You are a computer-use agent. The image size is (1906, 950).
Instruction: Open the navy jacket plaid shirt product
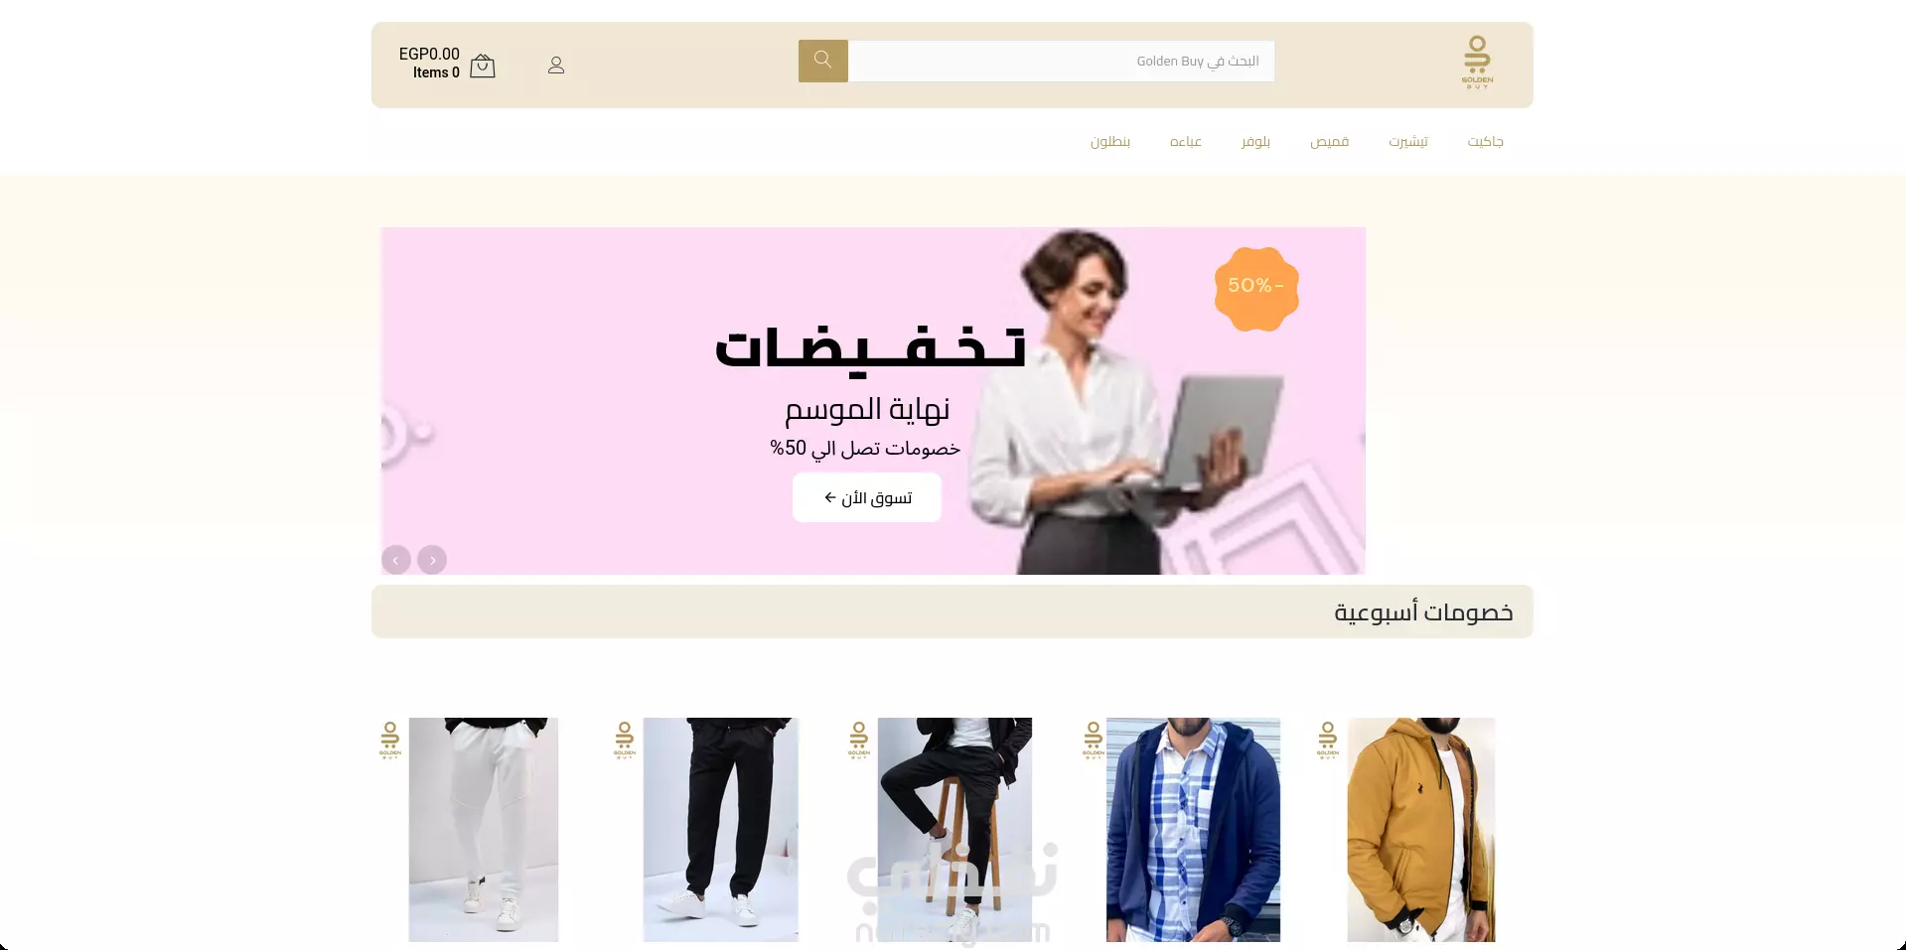[x=1193, y=830]
